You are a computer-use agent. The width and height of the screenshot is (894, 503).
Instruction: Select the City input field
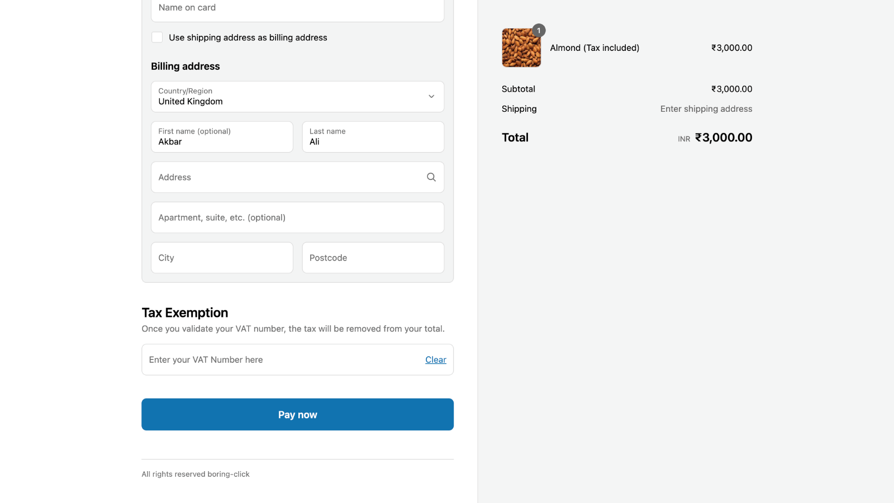(222, 258)
